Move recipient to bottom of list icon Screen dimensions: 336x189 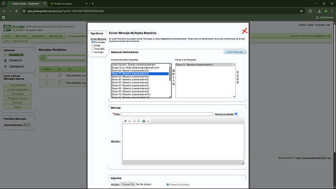(237, 82)
